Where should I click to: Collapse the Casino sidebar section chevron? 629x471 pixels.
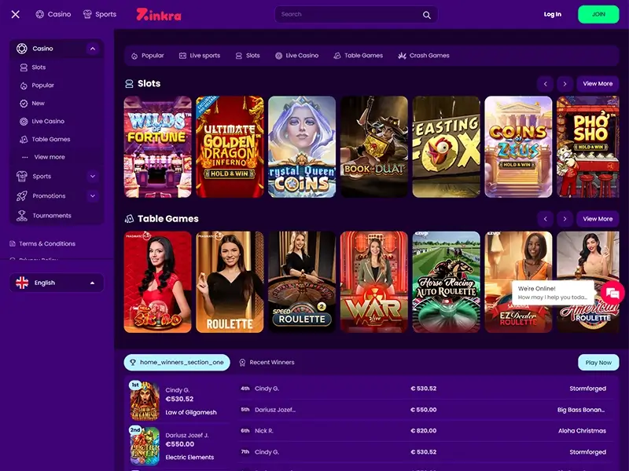click(x=93, y=49)
